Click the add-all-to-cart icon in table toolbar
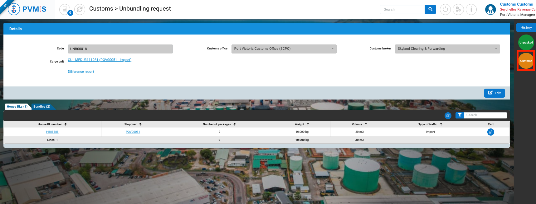 (448, 115)
